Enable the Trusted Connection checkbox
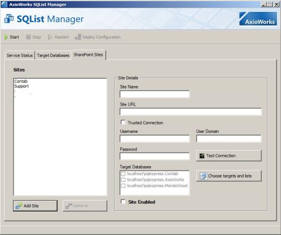The image size is (281, 235). (x=123, y=122)
